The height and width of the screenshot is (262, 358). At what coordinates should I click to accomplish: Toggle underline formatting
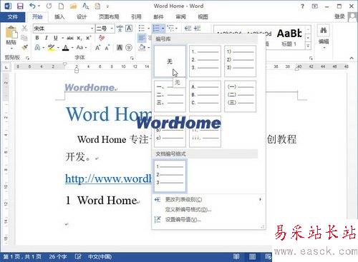[x=56, y=38]
